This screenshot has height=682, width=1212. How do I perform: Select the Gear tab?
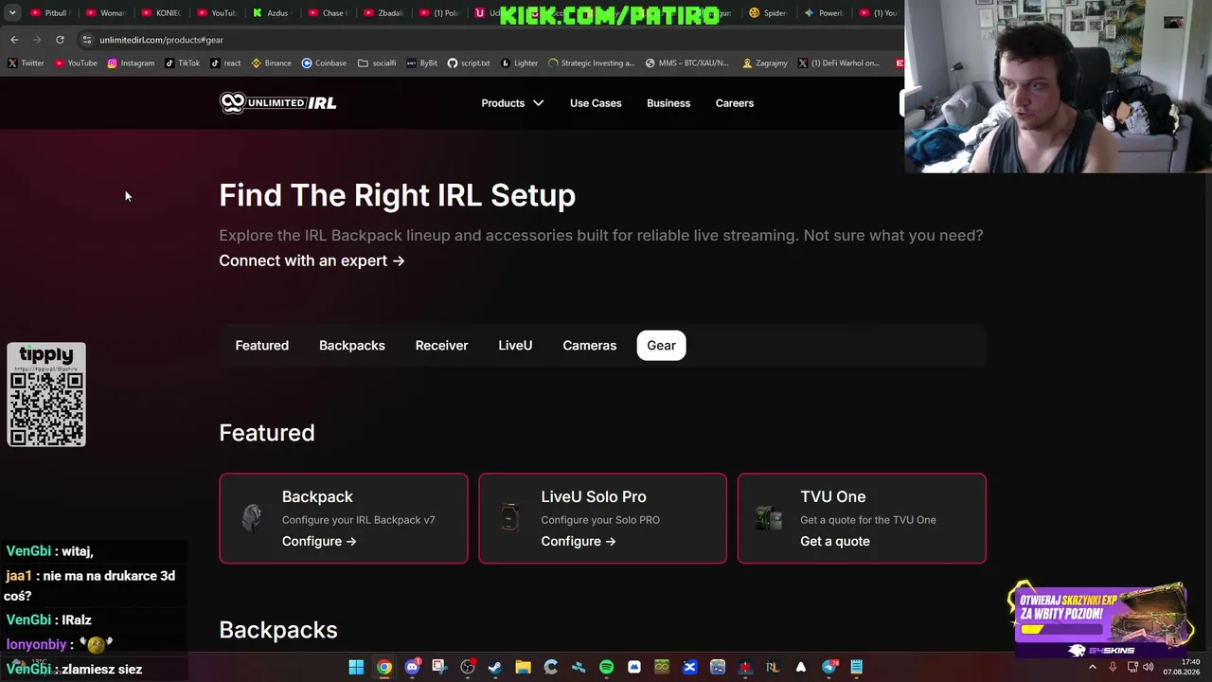[661, 346]
